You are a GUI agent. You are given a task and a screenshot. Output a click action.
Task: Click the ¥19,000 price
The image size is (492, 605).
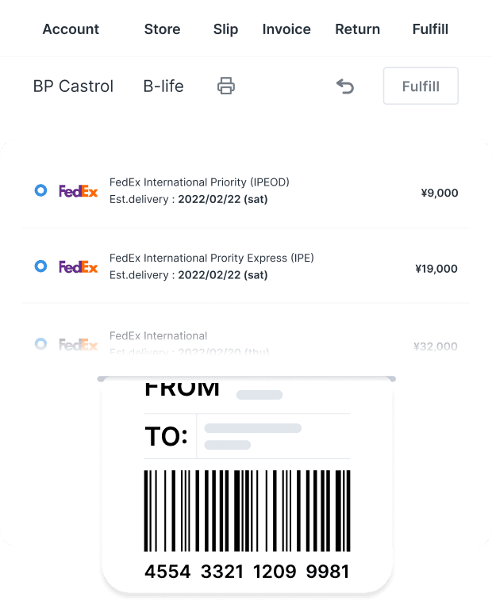[x=436, y=268]
